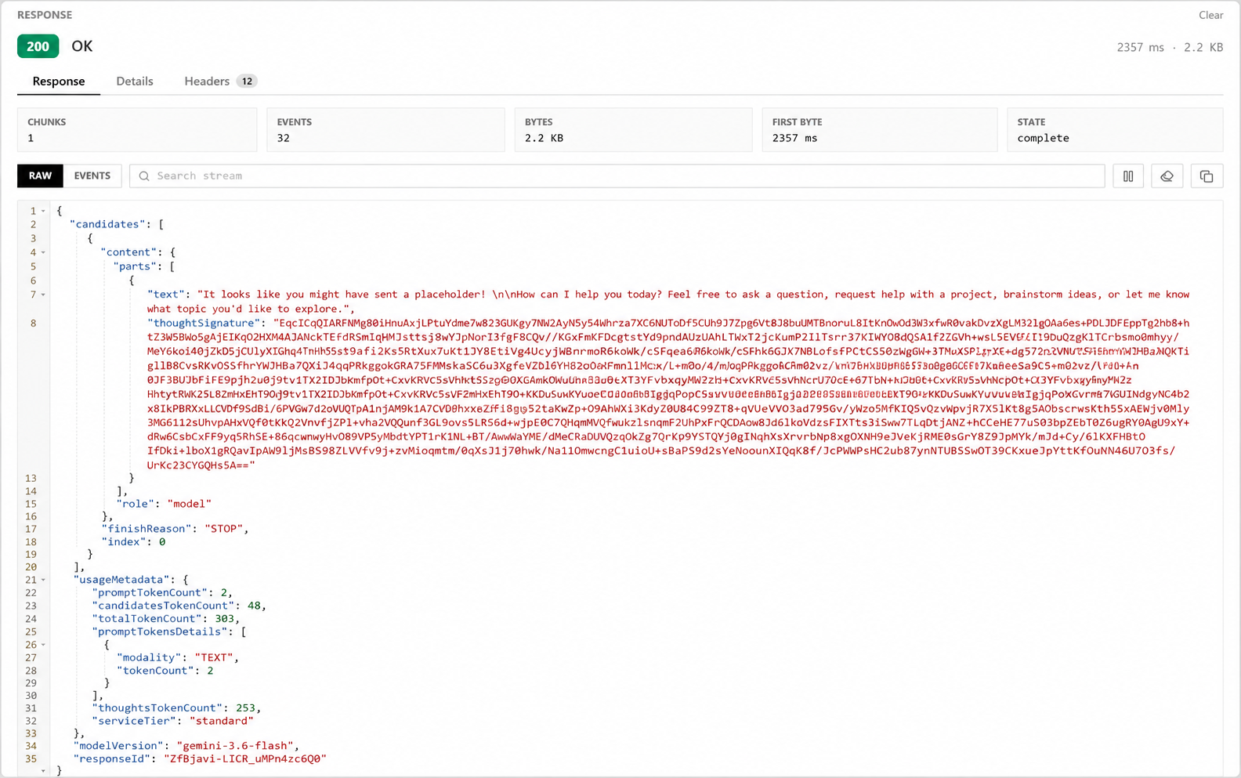Focus the Search stream field
The image size is (1241, 778).
point(617,176)
